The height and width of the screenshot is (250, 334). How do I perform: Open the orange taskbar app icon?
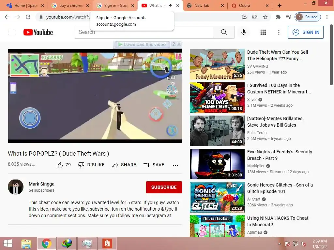pos(107,243)
